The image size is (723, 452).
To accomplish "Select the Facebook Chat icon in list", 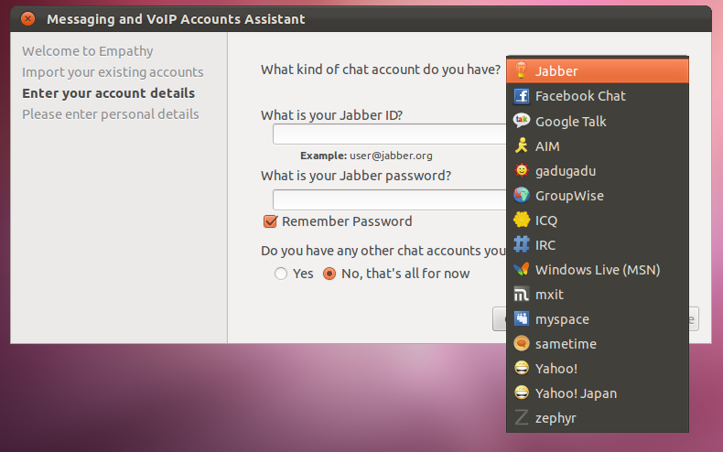I will (522, 96).
